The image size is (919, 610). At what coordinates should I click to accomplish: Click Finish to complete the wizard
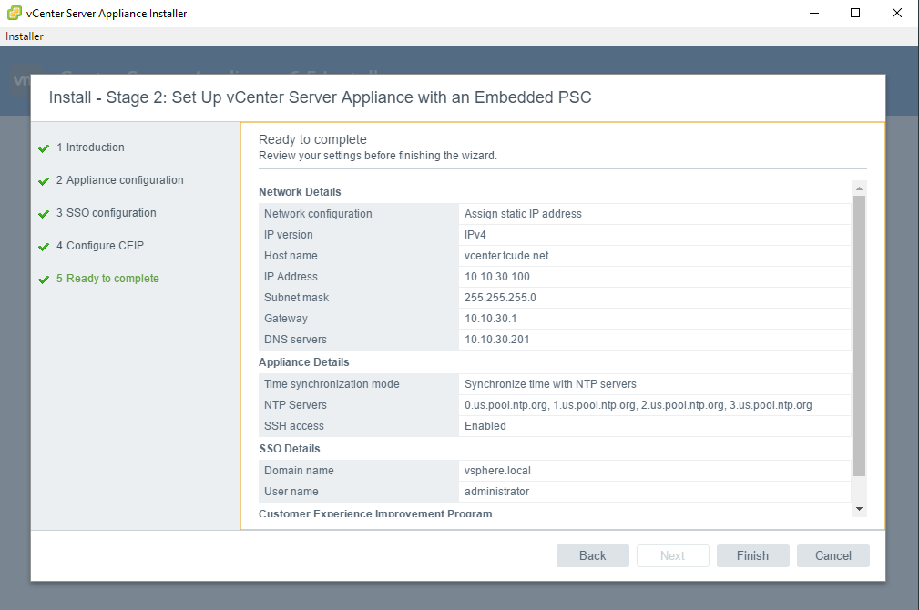[752, 555]
